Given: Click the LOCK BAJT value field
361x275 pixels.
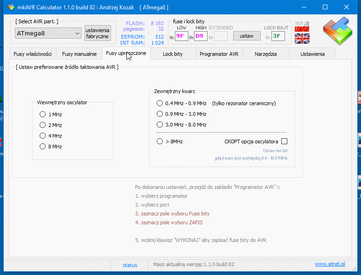Looking at the screenshot, I should click(278, 36).
